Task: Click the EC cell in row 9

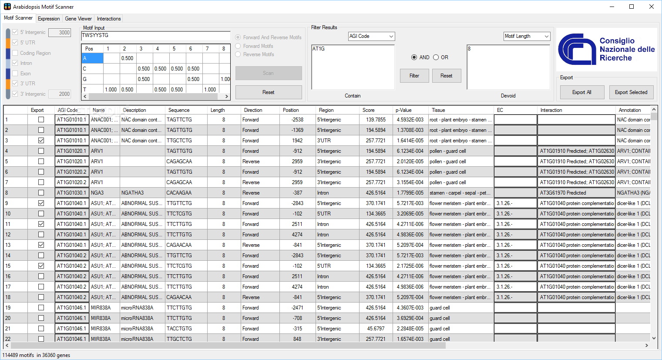Action: click(515, 203)
